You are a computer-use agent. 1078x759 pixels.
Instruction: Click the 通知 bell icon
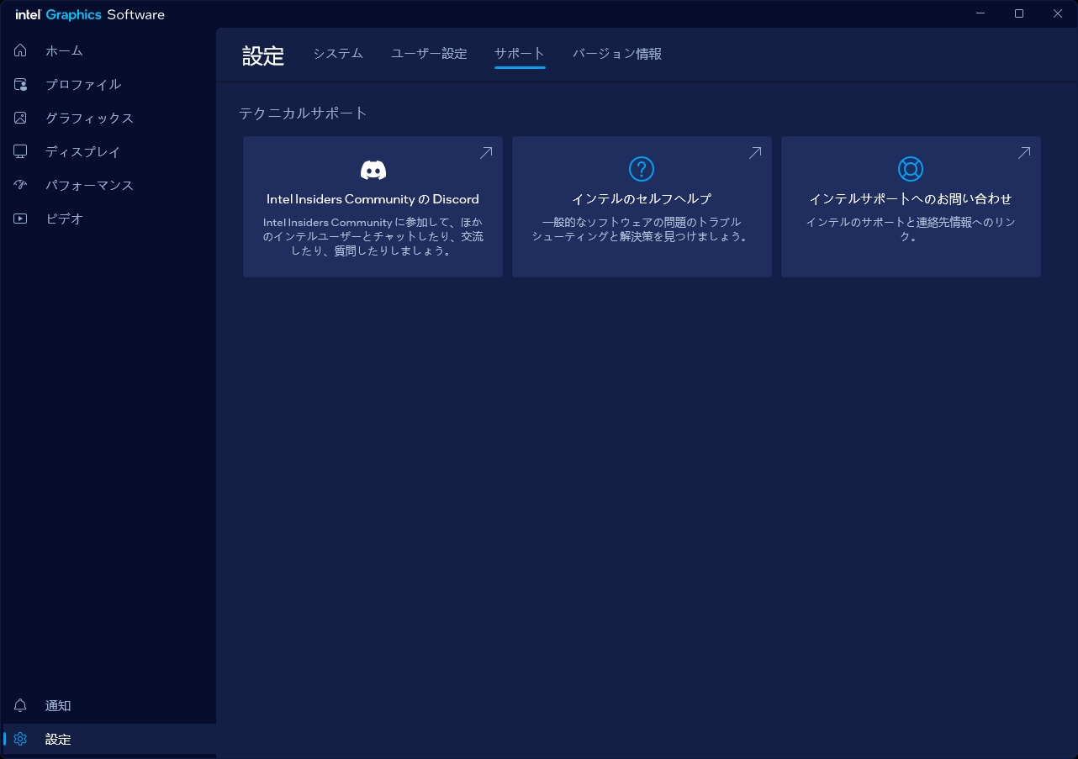pyautogui.click(x=21, y=705)
